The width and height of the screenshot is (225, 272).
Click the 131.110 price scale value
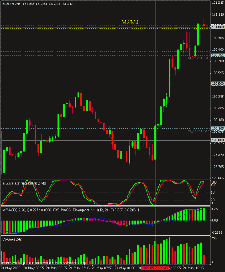point(218,15)
